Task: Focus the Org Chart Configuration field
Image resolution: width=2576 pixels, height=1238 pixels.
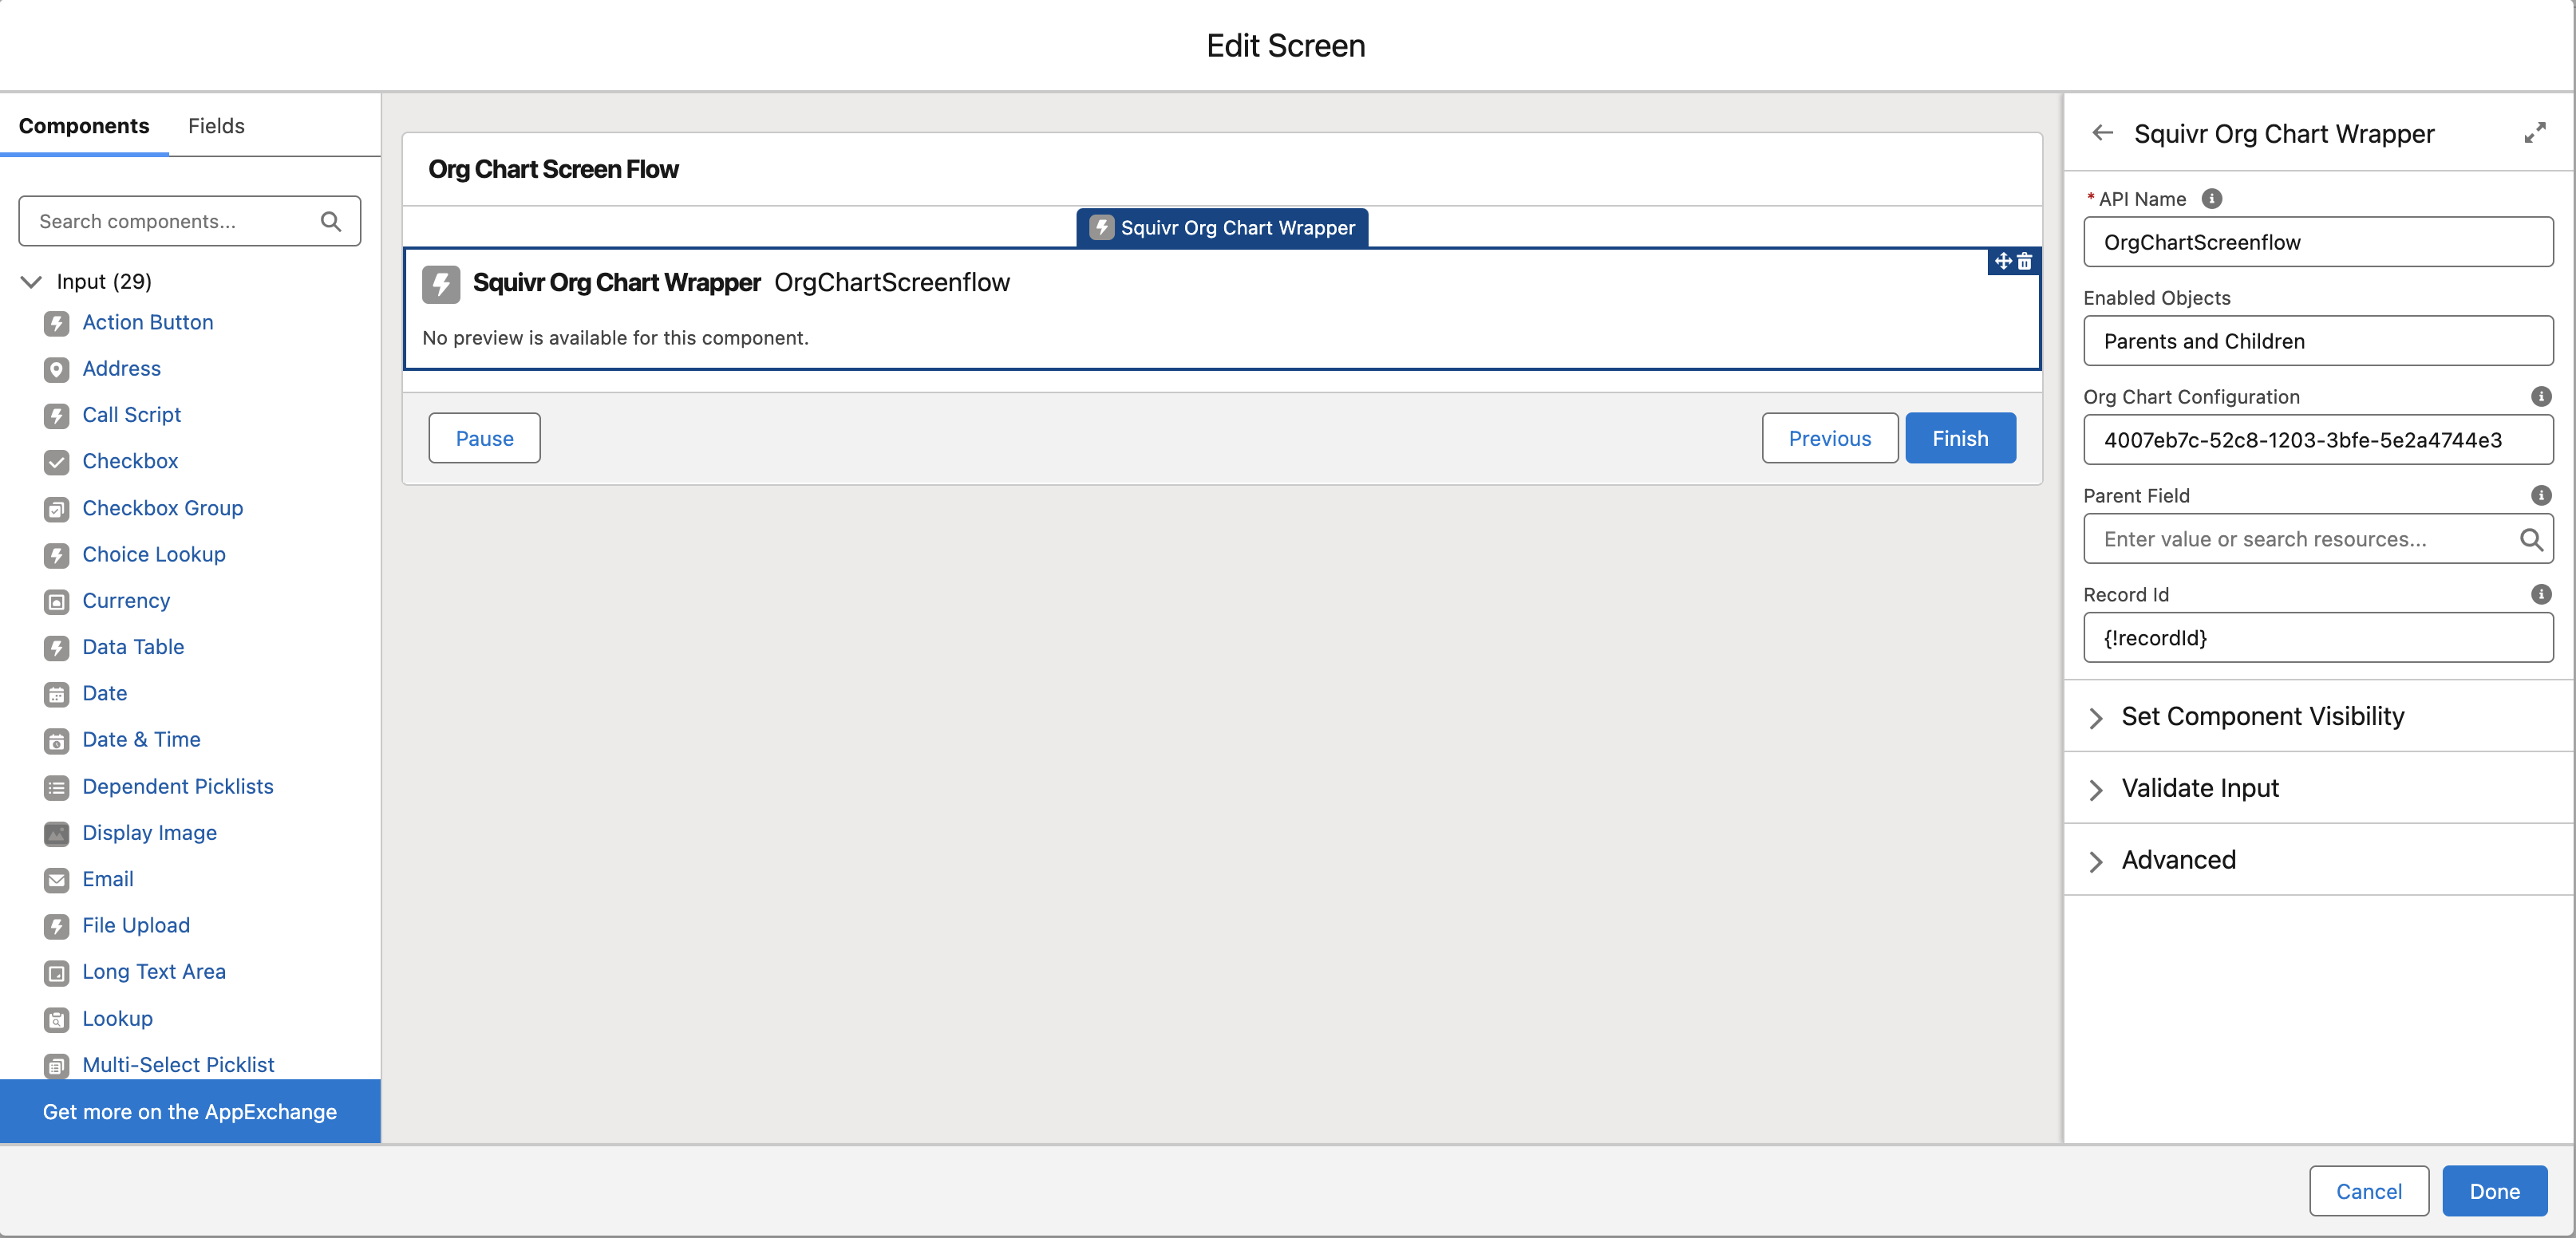Action: (2318, 440)
